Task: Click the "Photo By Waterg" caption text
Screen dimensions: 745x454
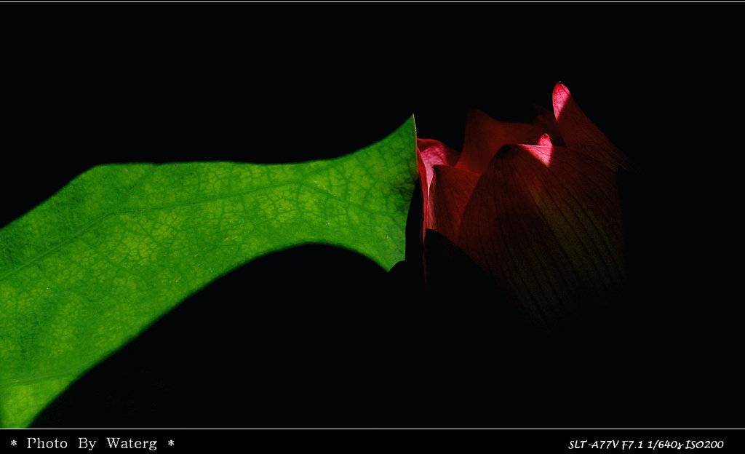Action: [92, 444]
